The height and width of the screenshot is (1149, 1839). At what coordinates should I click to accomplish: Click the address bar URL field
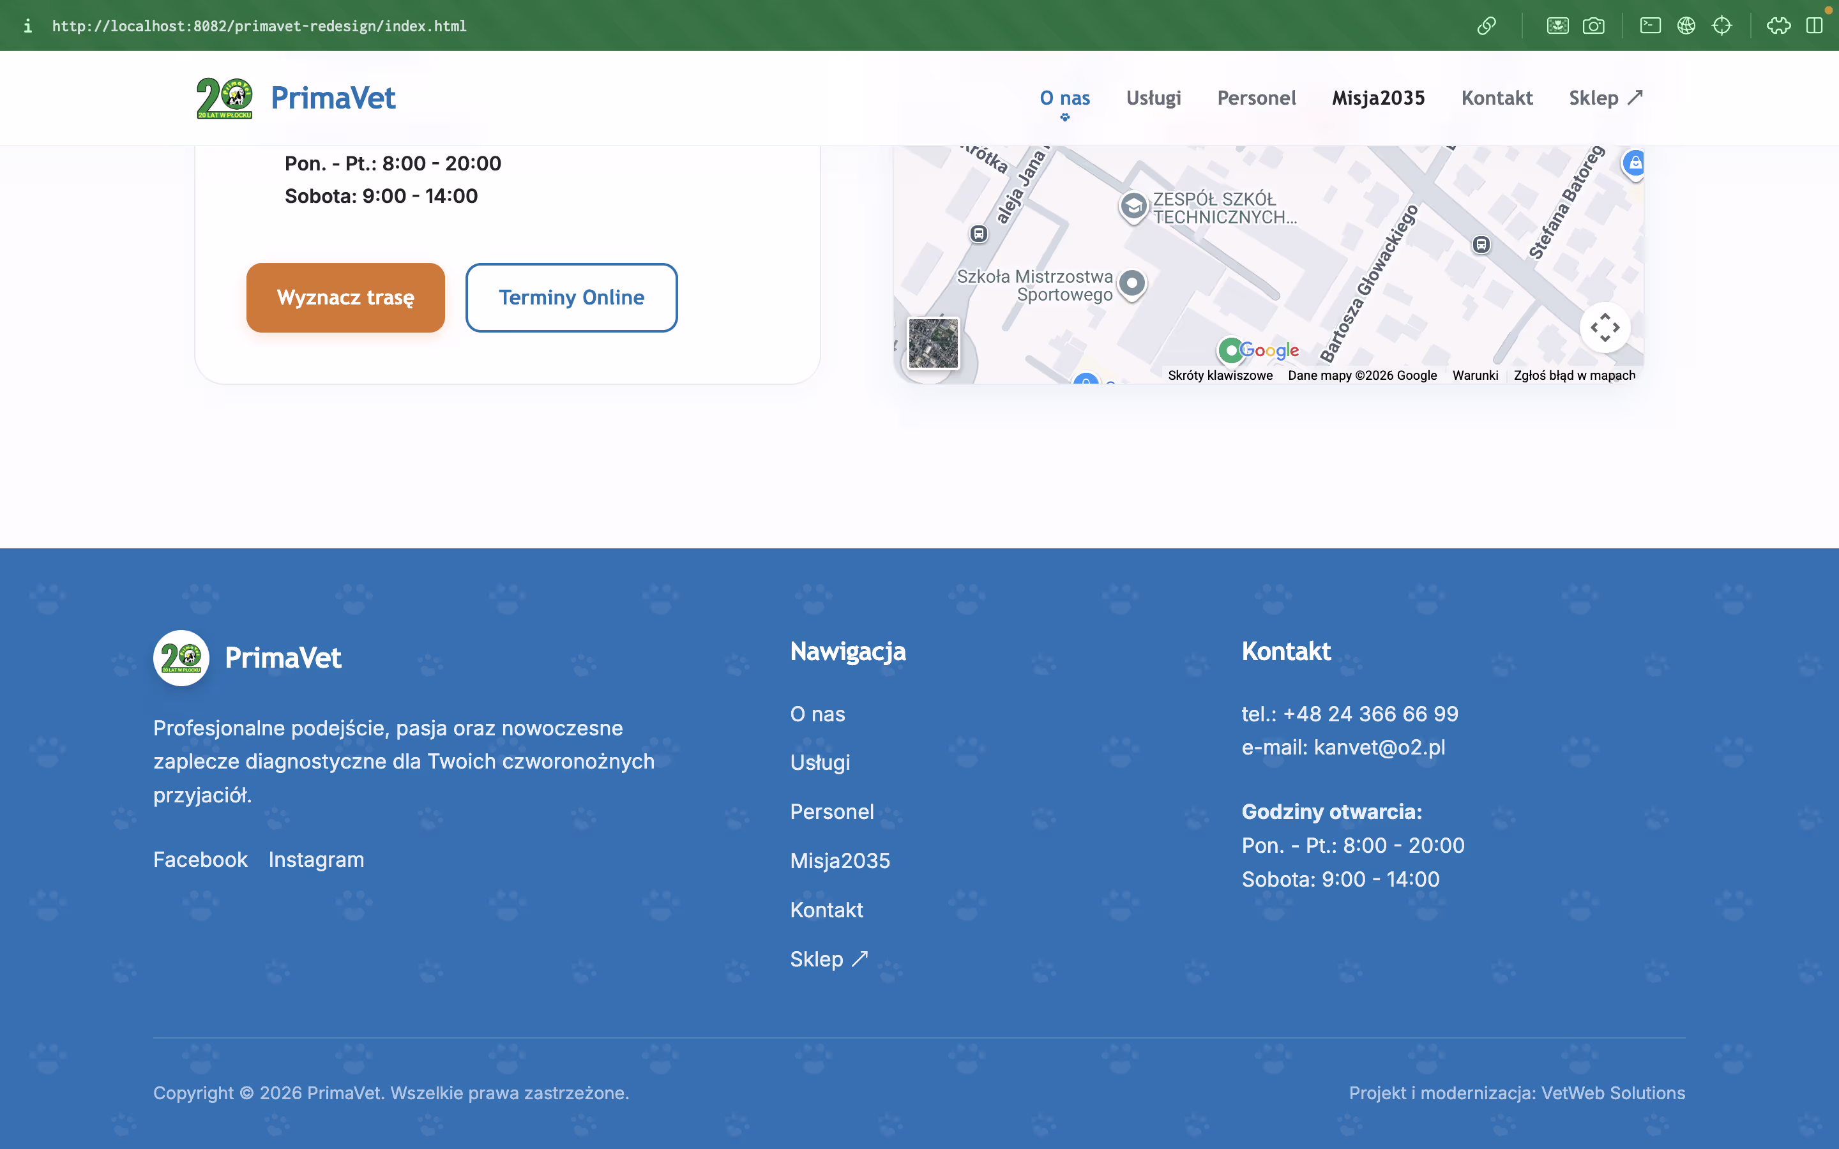259,26
